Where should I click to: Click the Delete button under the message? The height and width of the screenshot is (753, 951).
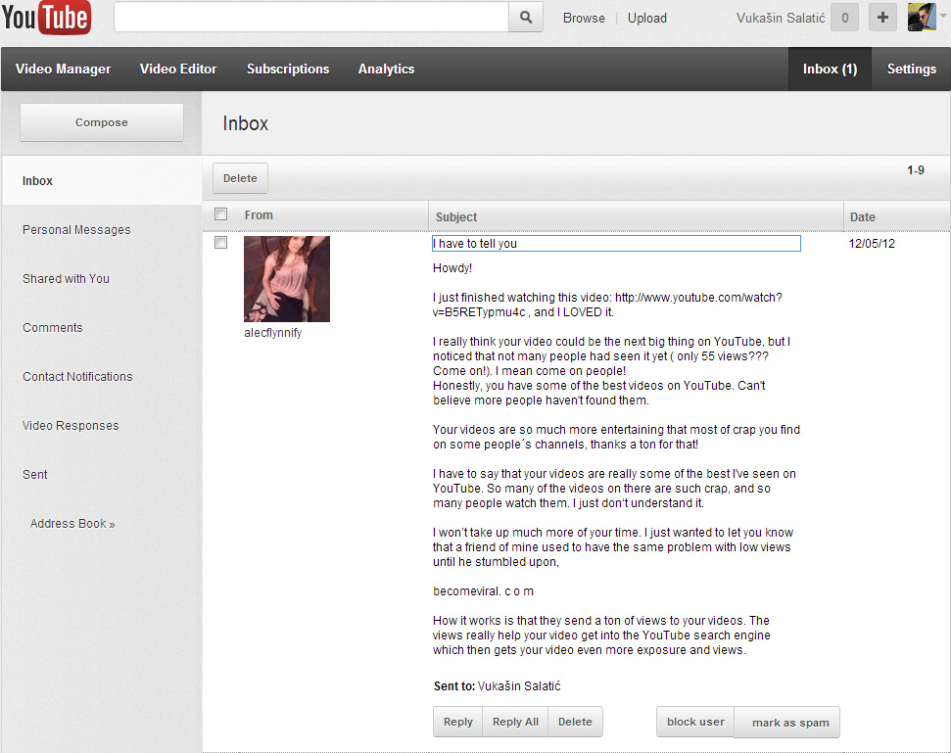tap(575, 722)
